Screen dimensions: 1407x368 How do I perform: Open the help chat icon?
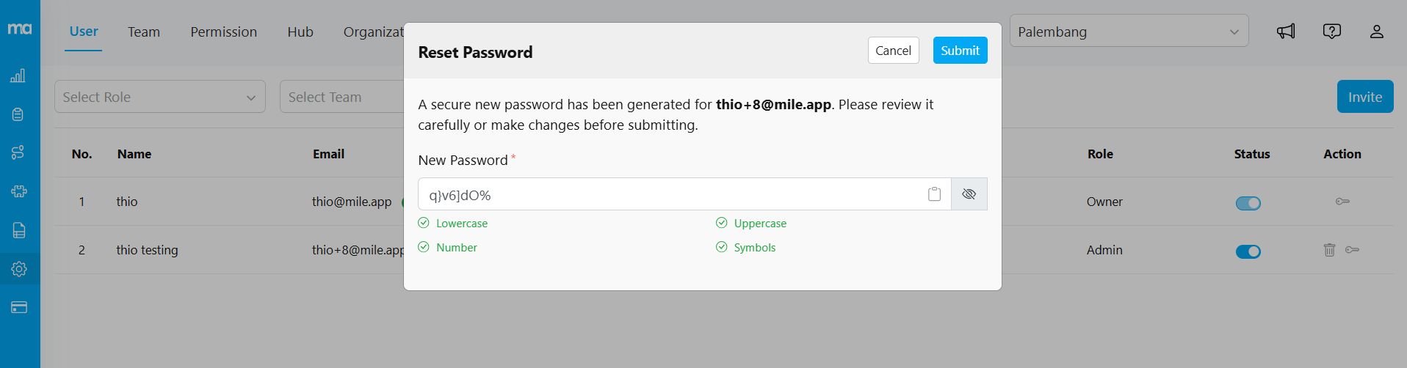(x=1331, y=32)
